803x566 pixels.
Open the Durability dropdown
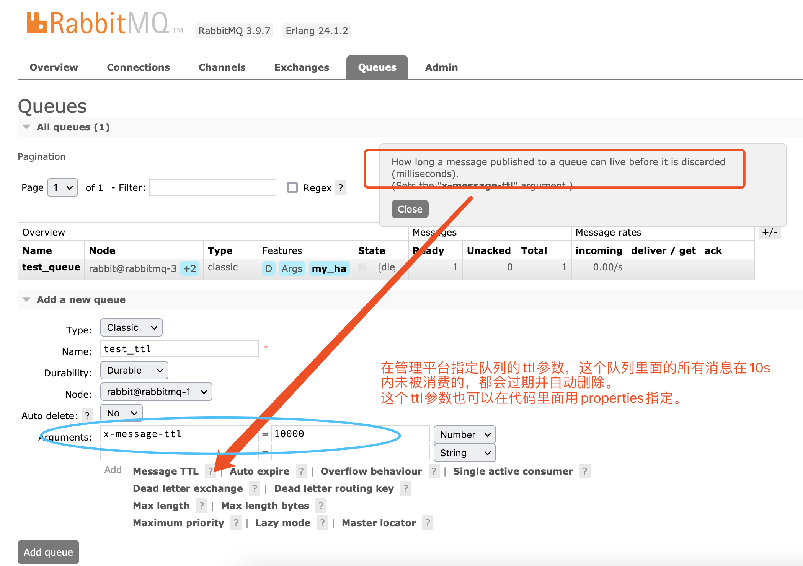pyautogui.click(x=134, y=370)
